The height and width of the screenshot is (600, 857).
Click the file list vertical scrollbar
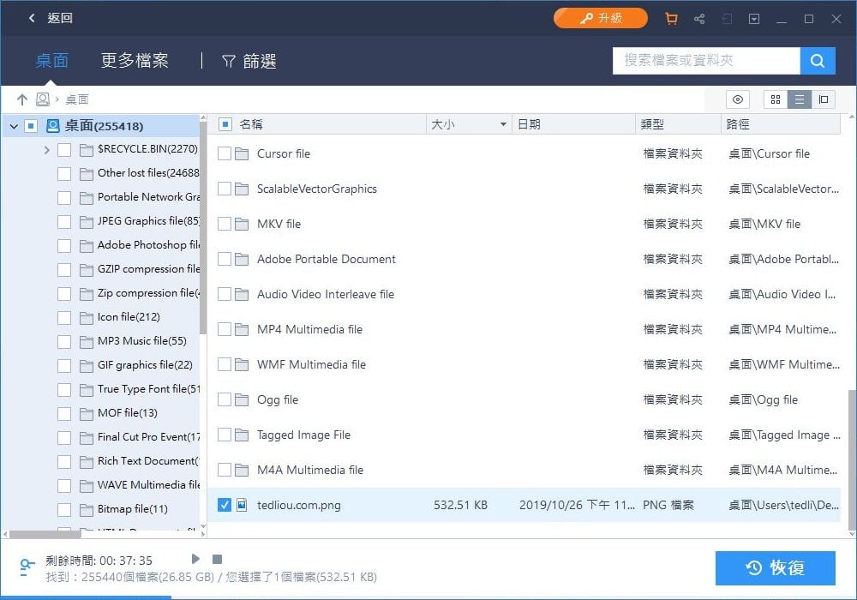[x=852, y=459]
